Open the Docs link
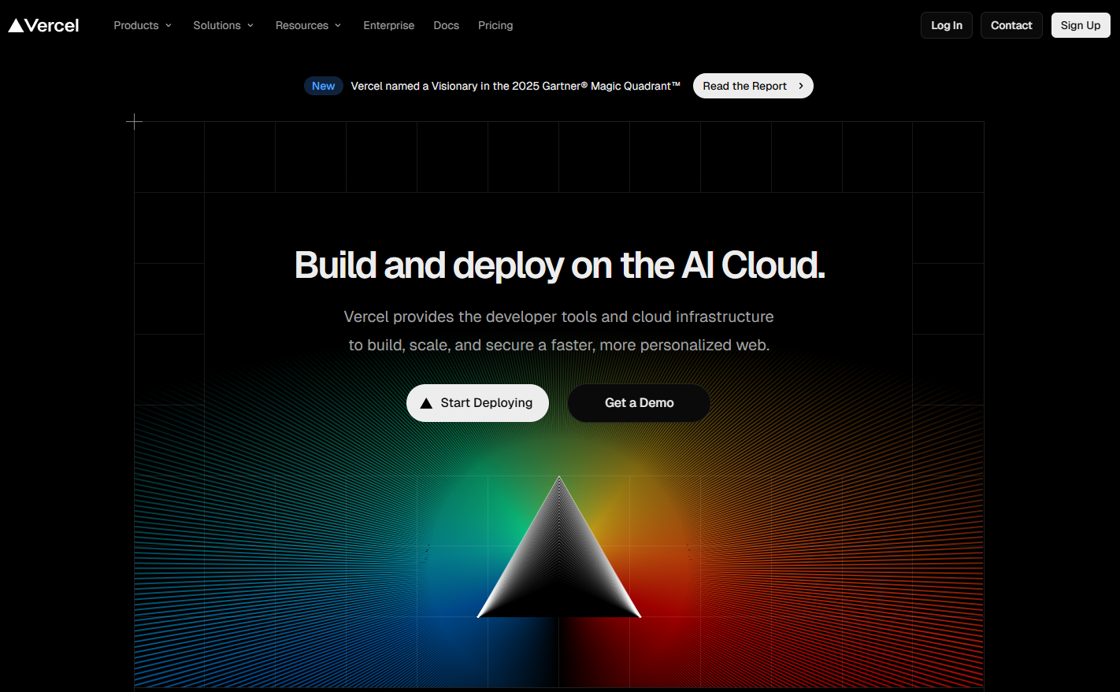 pyautogui.click(x=446, y=25)
